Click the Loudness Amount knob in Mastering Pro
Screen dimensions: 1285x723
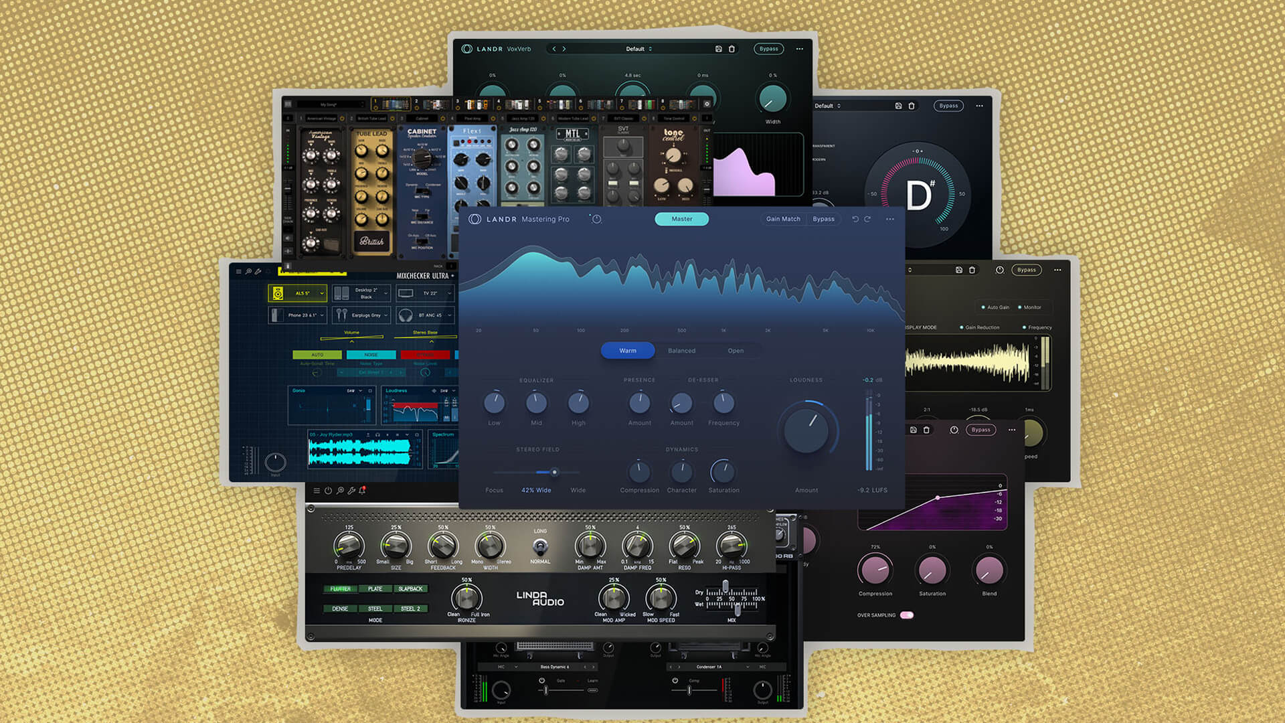806,432
